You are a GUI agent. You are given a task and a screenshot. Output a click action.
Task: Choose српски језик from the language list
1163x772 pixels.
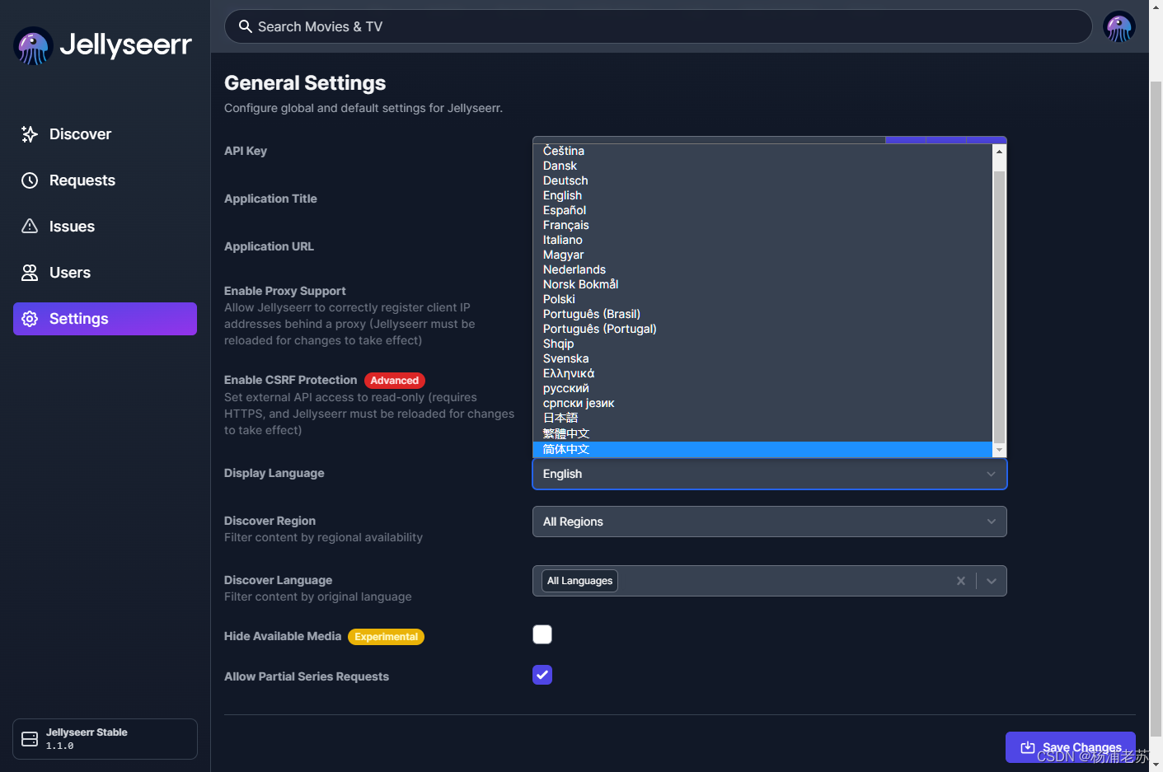762,403
